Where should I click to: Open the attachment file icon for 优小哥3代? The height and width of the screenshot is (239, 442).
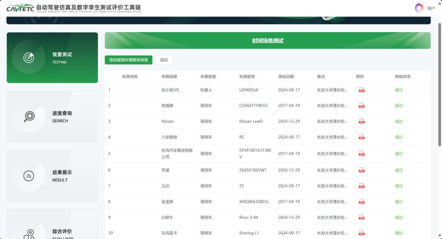click(362, 90)
